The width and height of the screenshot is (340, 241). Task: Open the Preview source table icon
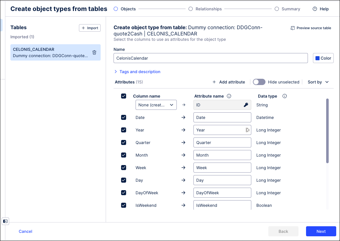293,28
